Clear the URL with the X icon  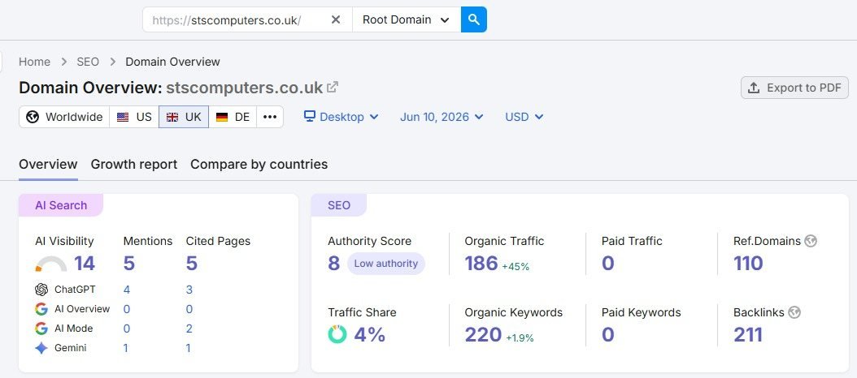coord(336,19)
